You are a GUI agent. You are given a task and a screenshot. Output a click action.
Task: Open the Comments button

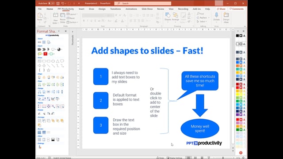tap(237, 9)
